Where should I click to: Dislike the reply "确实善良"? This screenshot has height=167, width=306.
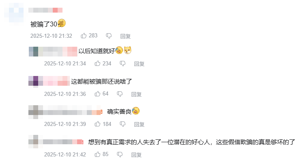(122, 124)
